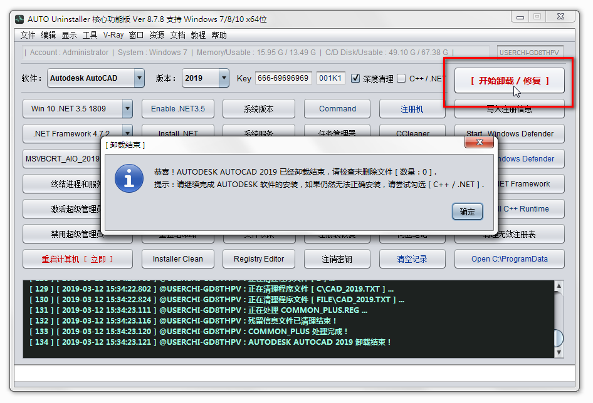This screenshot has width=593, height=403.
Task: Open the 工具 menu
Action: 90,35
